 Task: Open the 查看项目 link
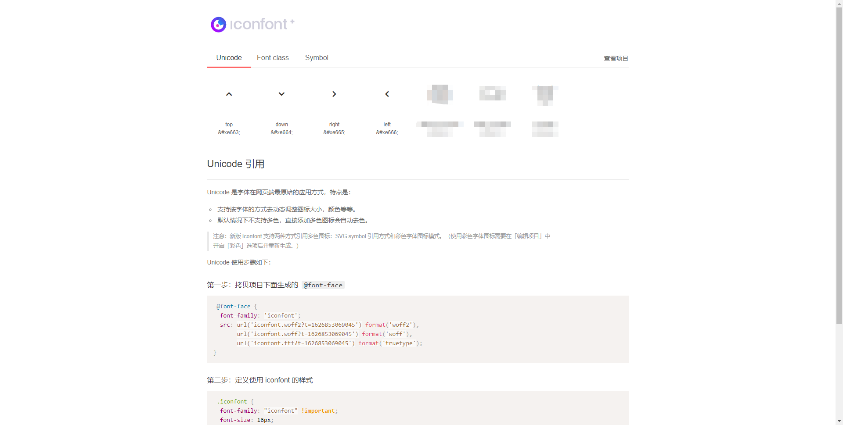pyautogui.click(x=616, y=58)
